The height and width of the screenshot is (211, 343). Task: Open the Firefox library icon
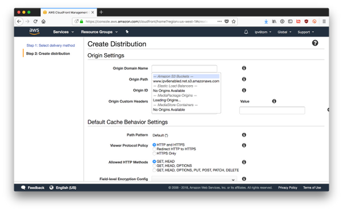point(274,21)
